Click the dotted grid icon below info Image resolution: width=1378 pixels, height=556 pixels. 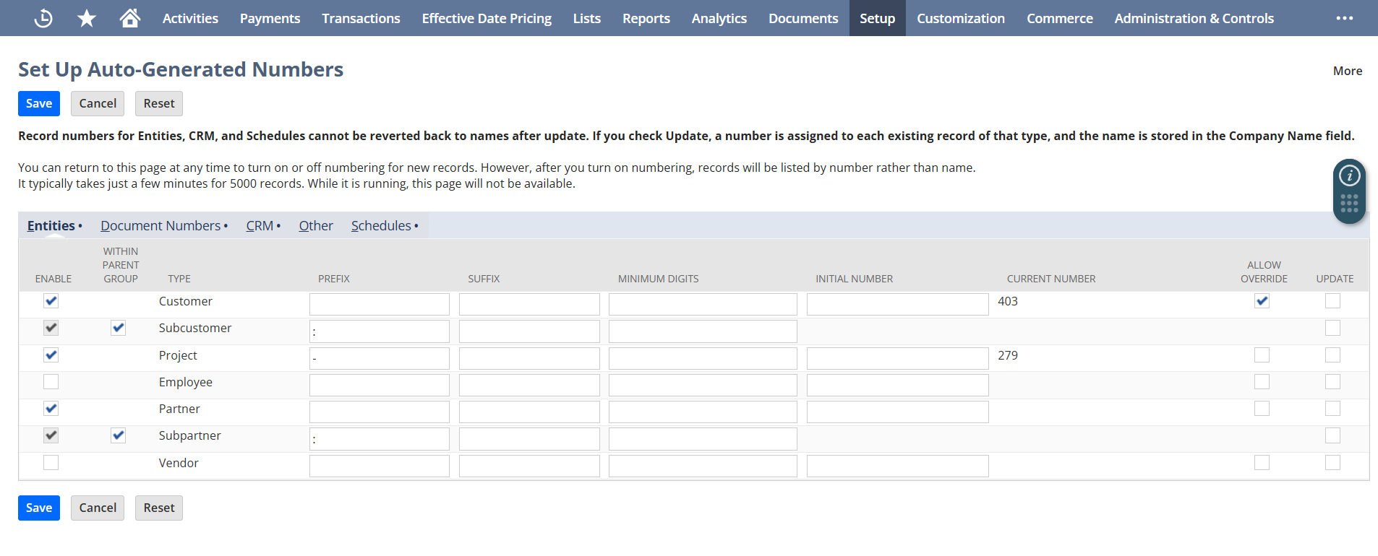click(1349, 204)
